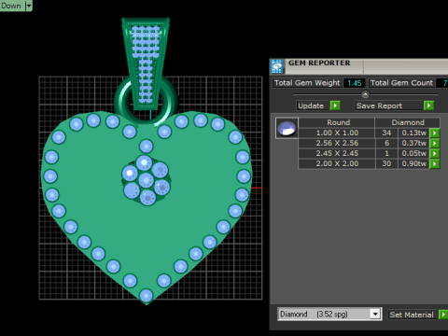The image size is (448, 336).
Task: Select the pave-set bail on the pendant
Action: [146, 63]
